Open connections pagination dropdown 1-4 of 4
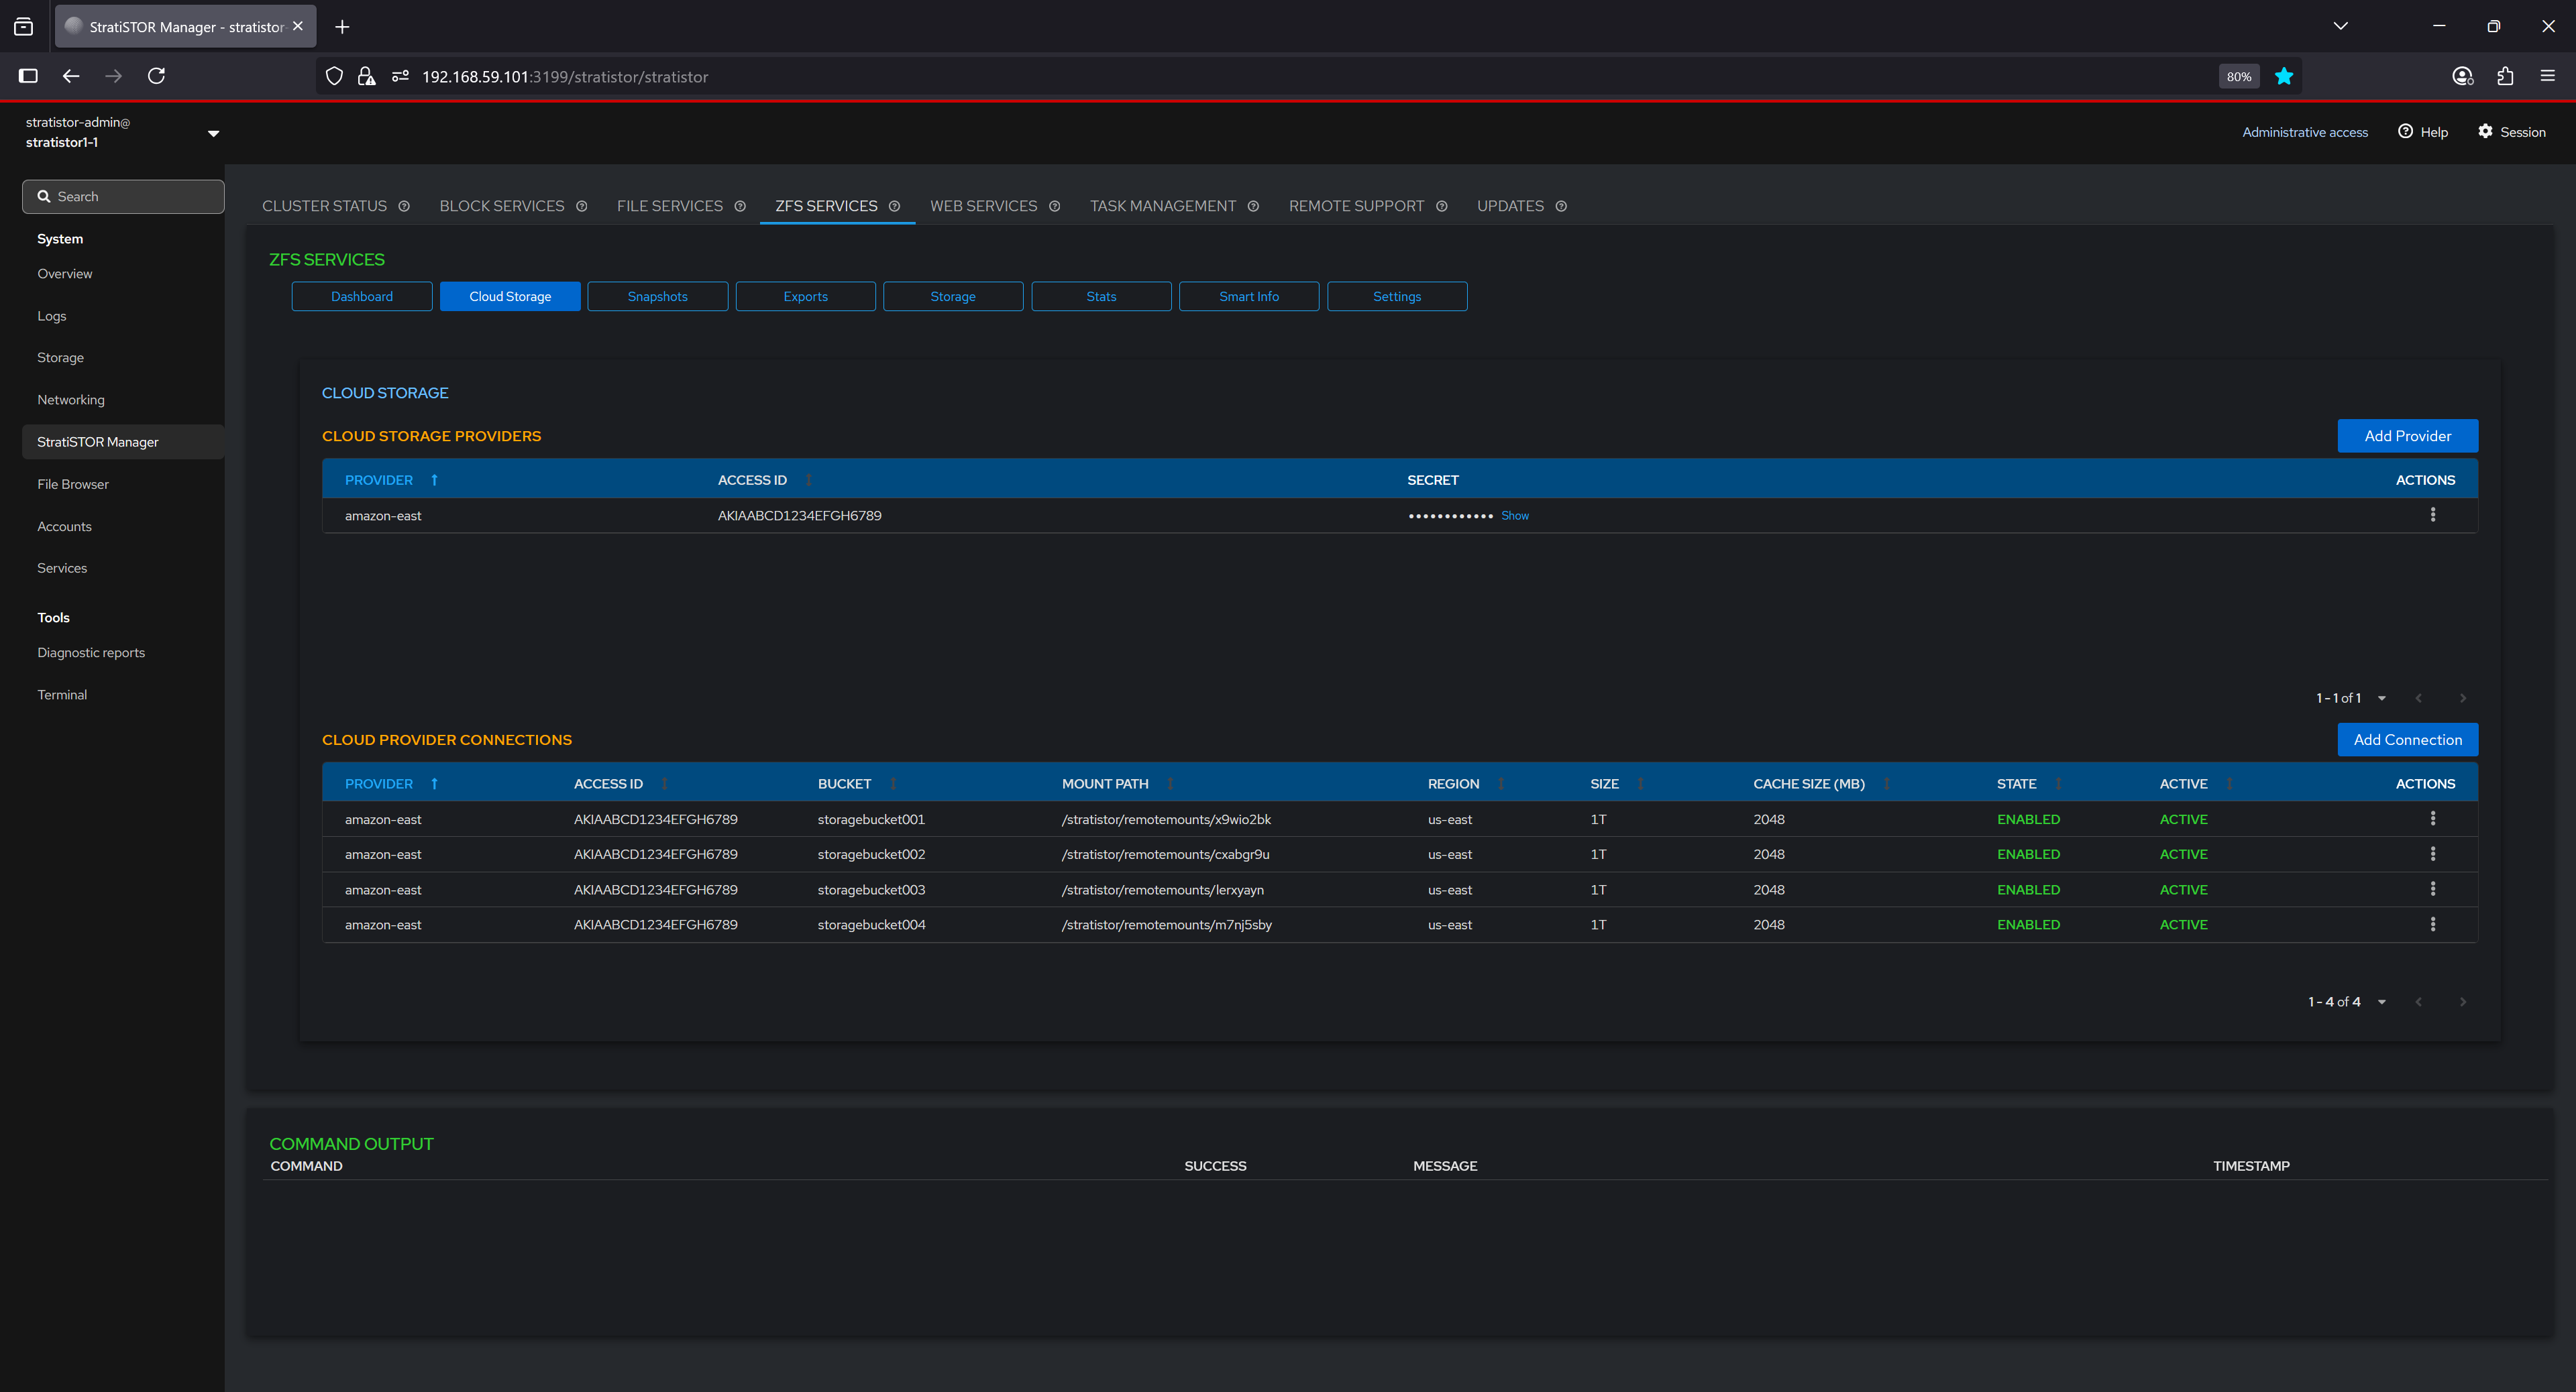Image resolution: width=2576 pixels, height=1392 pixels. click(2381, 1001)
